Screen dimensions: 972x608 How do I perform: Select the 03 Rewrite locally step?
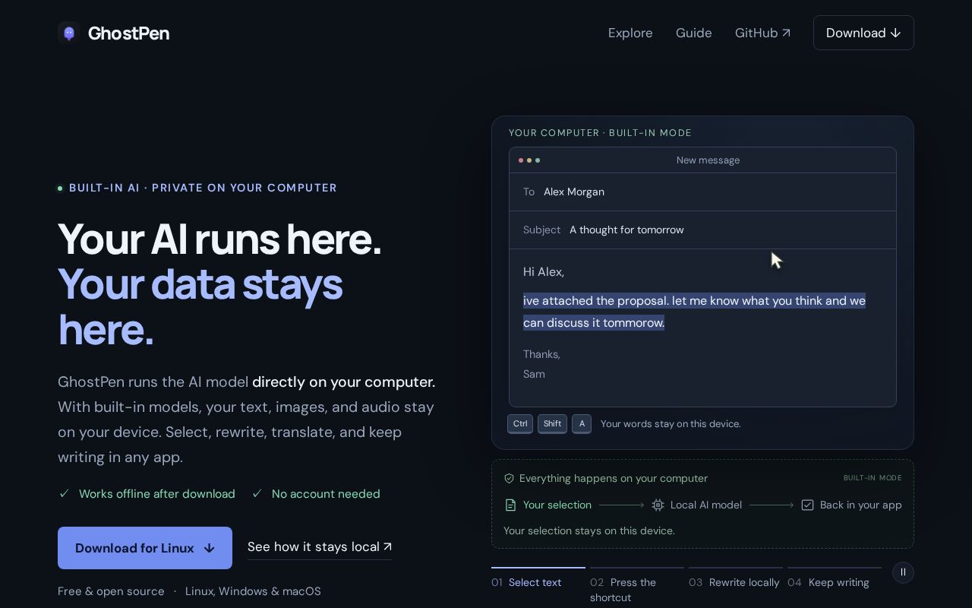736,582
